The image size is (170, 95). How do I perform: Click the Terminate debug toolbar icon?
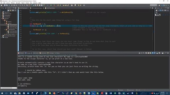16,5
